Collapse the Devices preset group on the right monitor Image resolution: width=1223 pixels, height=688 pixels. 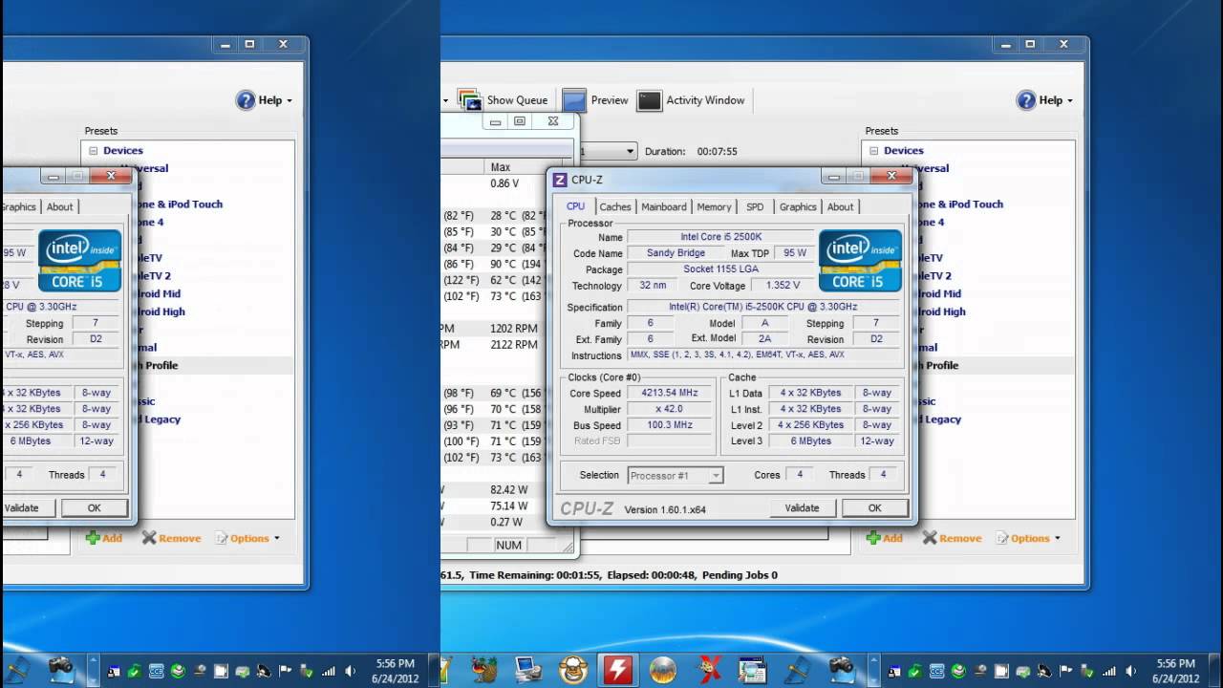pyautogui.click(x=874, y=150)
